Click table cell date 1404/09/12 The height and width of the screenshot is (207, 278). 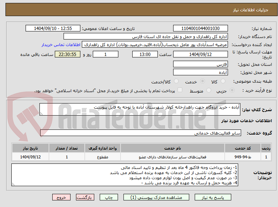30,157
